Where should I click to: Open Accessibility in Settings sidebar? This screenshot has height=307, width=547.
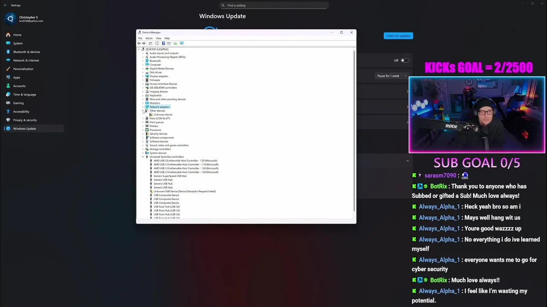34,112
